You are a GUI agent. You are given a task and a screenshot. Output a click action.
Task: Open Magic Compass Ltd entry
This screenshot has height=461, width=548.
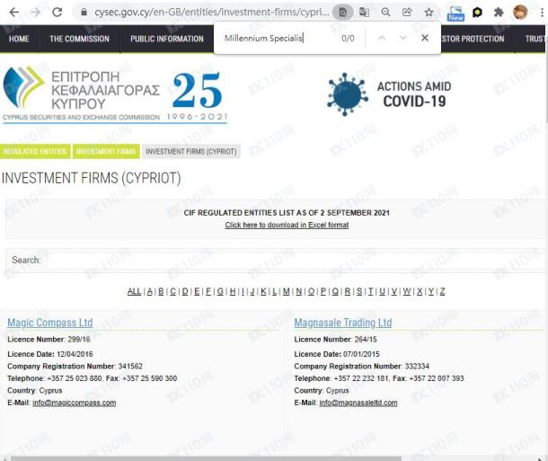pyautogui.click(x=50, y=323)
